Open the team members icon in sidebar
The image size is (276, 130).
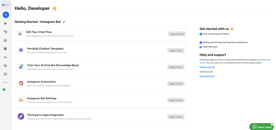pyautogui.click(x=5, y=57)
